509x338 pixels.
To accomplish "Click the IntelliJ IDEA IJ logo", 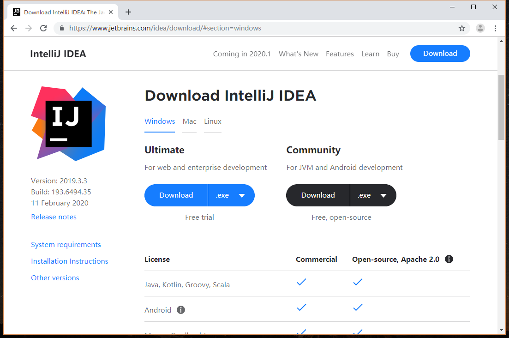I will click(x=68, y=124).
